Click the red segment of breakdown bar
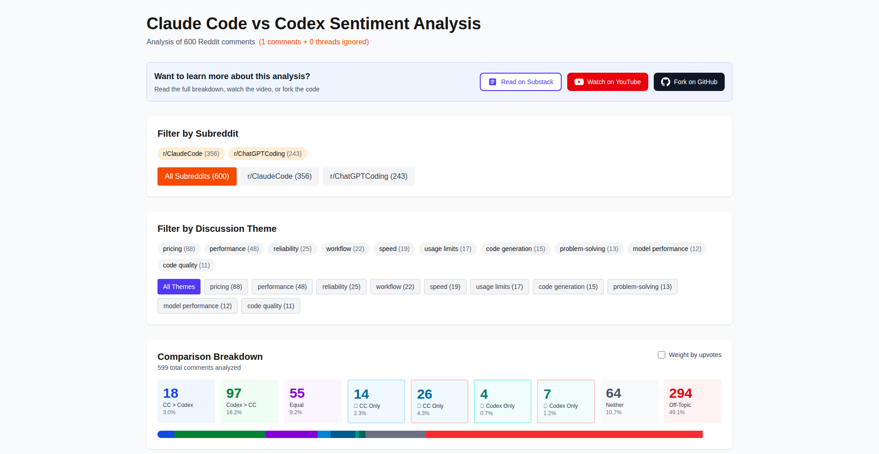Viewport: 879px width, 454px height. 563,434
